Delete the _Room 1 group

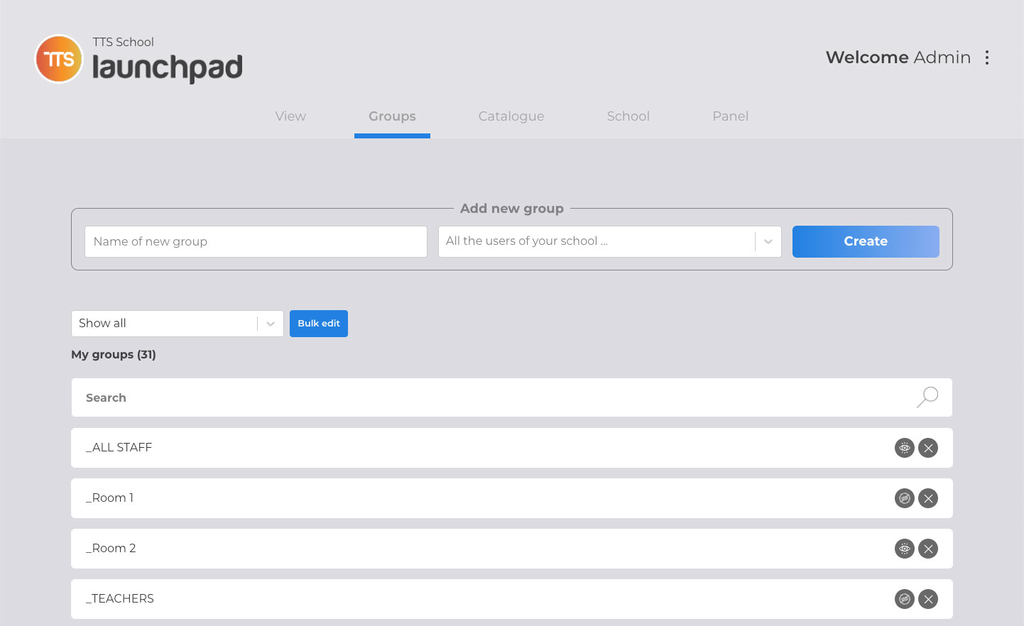pos(928,498)
